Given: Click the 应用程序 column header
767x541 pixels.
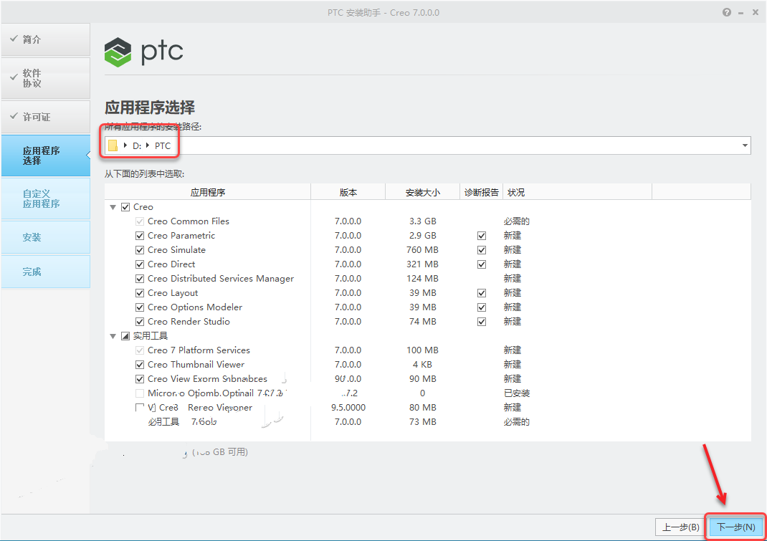Looking at the screenshot, I should click(207, 192).
